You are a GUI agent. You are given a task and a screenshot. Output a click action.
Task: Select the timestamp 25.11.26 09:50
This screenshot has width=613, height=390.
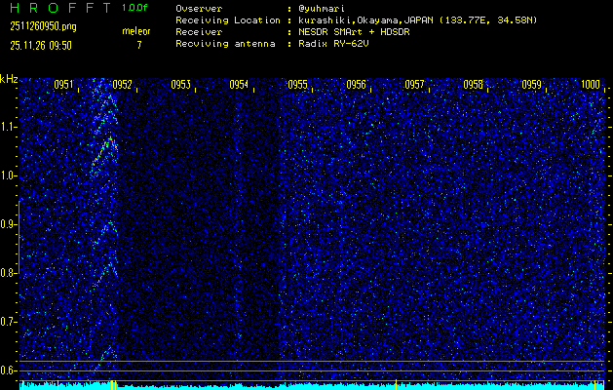(x=41, y=46)
